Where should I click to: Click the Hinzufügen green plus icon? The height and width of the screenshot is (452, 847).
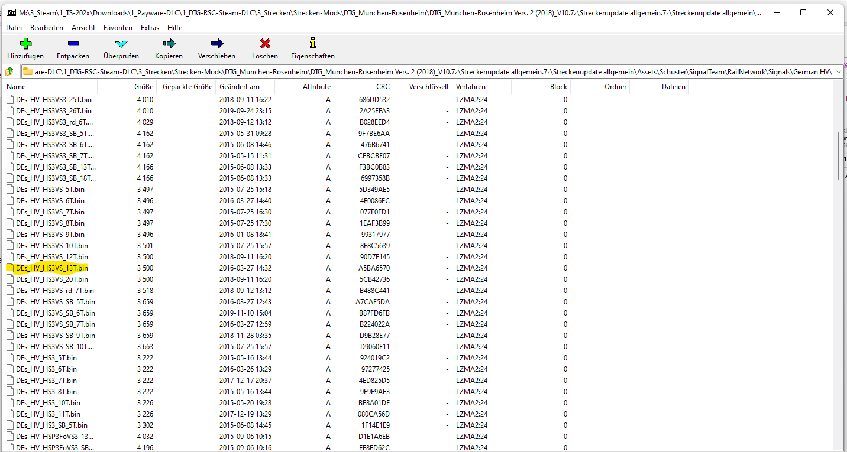coord(25,44)
